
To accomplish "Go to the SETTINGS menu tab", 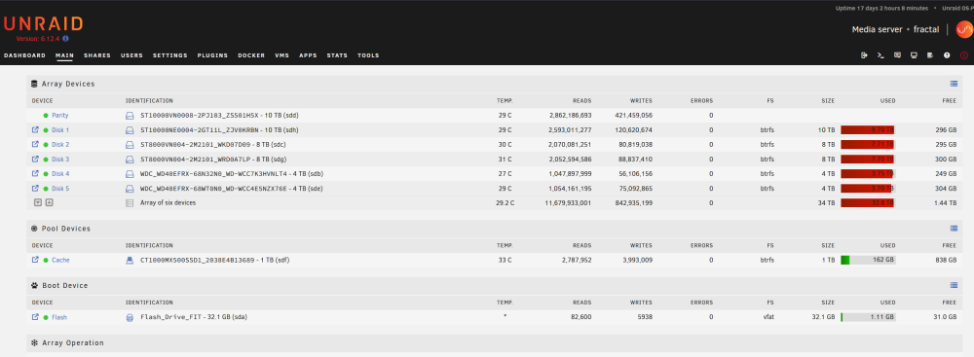I will (169, 55).
